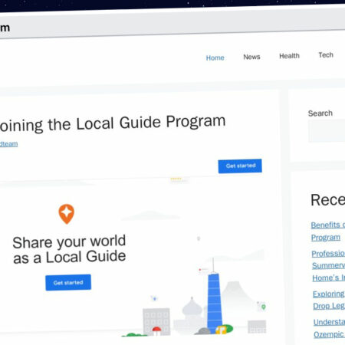Open the 'Exploring' recent post link
This screenshot has height=345, width=345.
[x=329, y=300]
